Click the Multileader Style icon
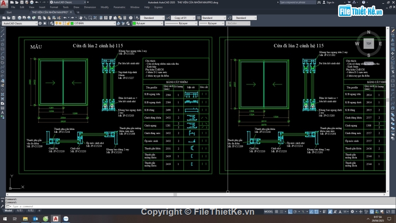Image resolution: width=396 pixels, height=223 pixels. [x=230, y=18]
